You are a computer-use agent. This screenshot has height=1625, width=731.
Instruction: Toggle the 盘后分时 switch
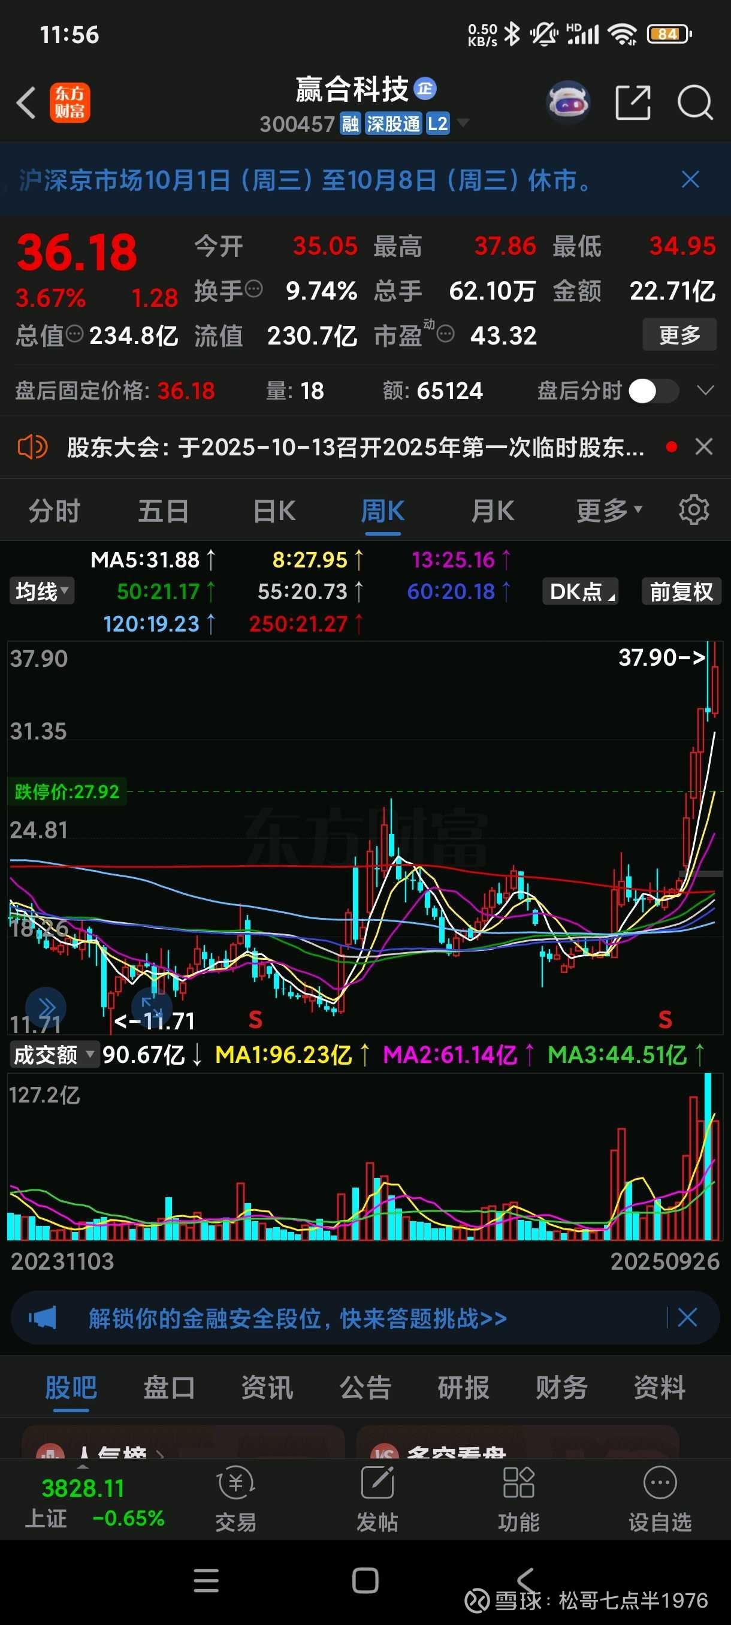pyautogui.click(x=654, y=391)
